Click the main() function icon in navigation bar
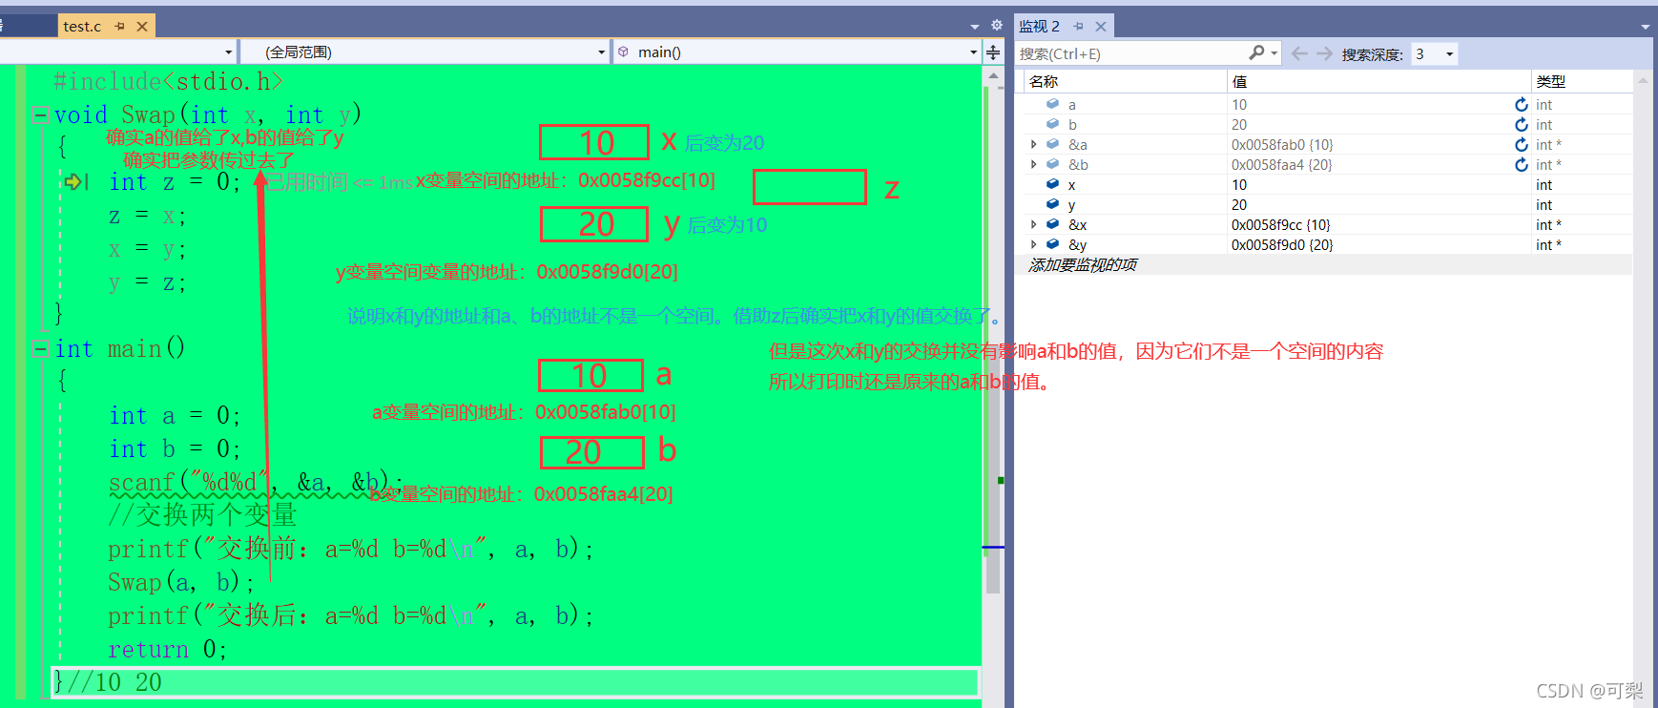This screenshot has height=708, width=1658. pos(623,52)
